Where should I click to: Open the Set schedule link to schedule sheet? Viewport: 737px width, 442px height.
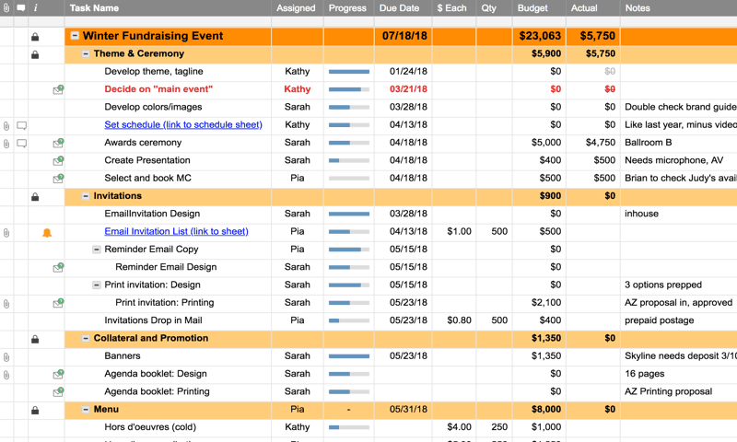tap(182, 125)
